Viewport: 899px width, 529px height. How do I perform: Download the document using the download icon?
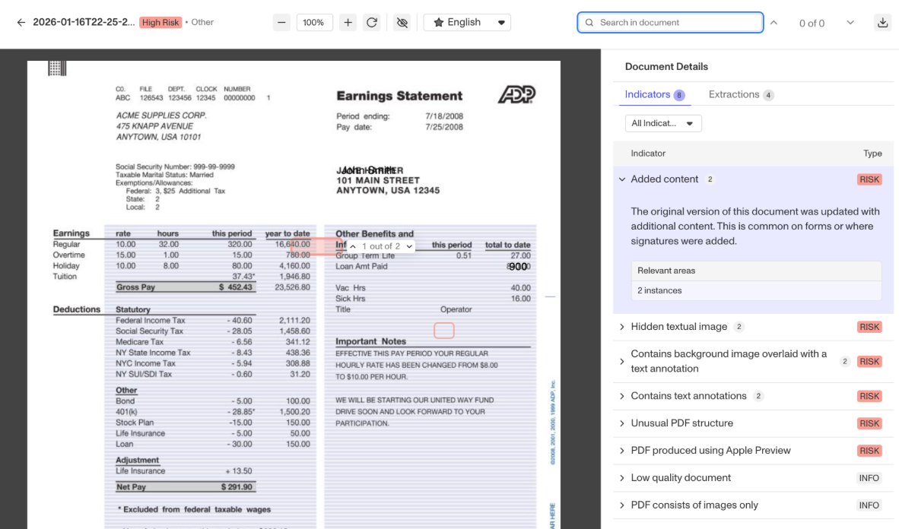point(882,22)
